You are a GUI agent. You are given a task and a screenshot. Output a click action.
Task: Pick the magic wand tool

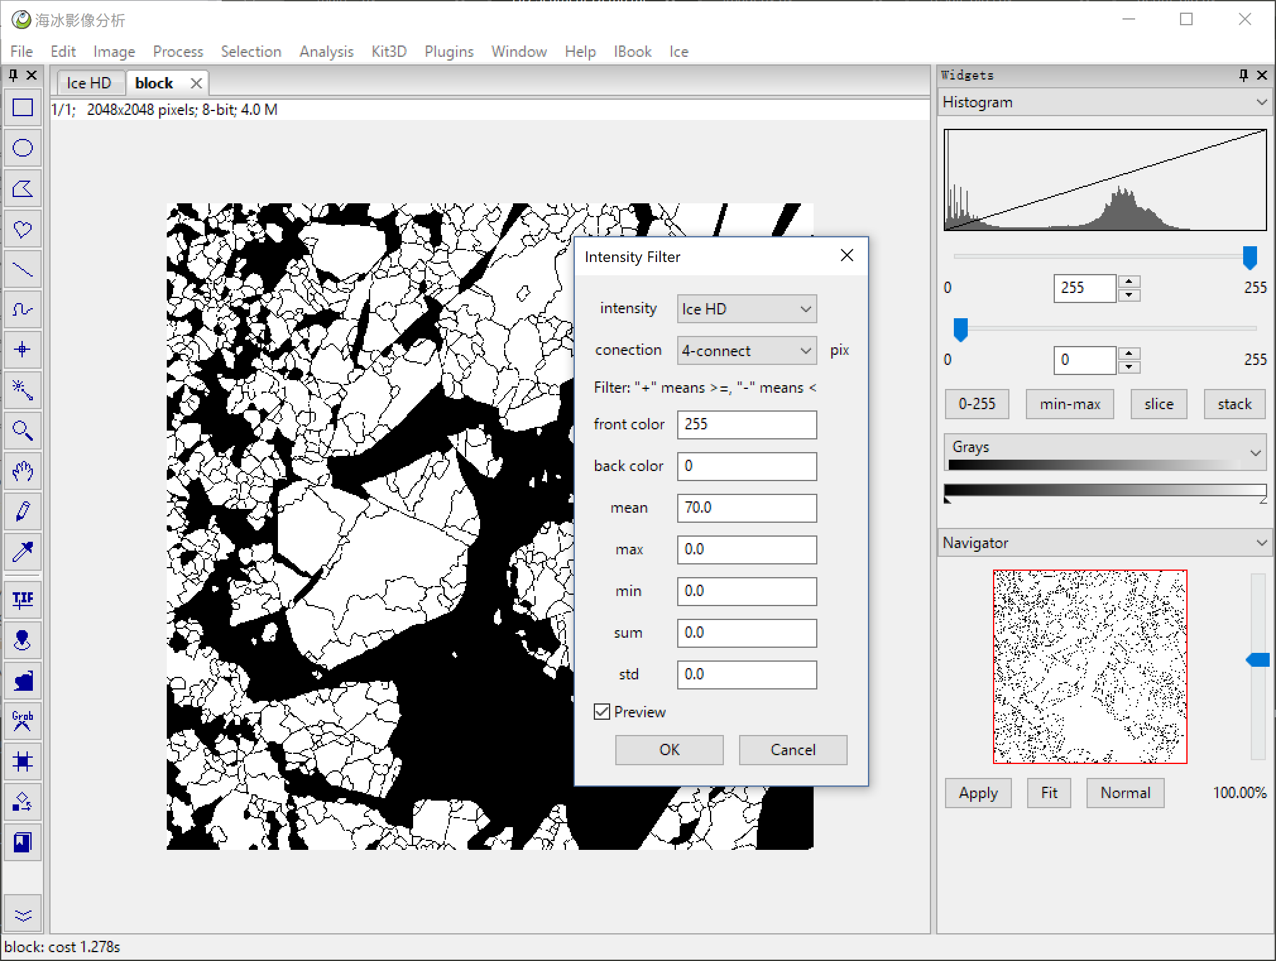[23, 390]
